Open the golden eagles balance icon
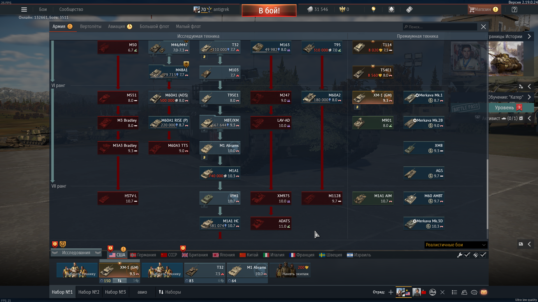This screenshot has height=302, width=538. (x=342, y=10)
